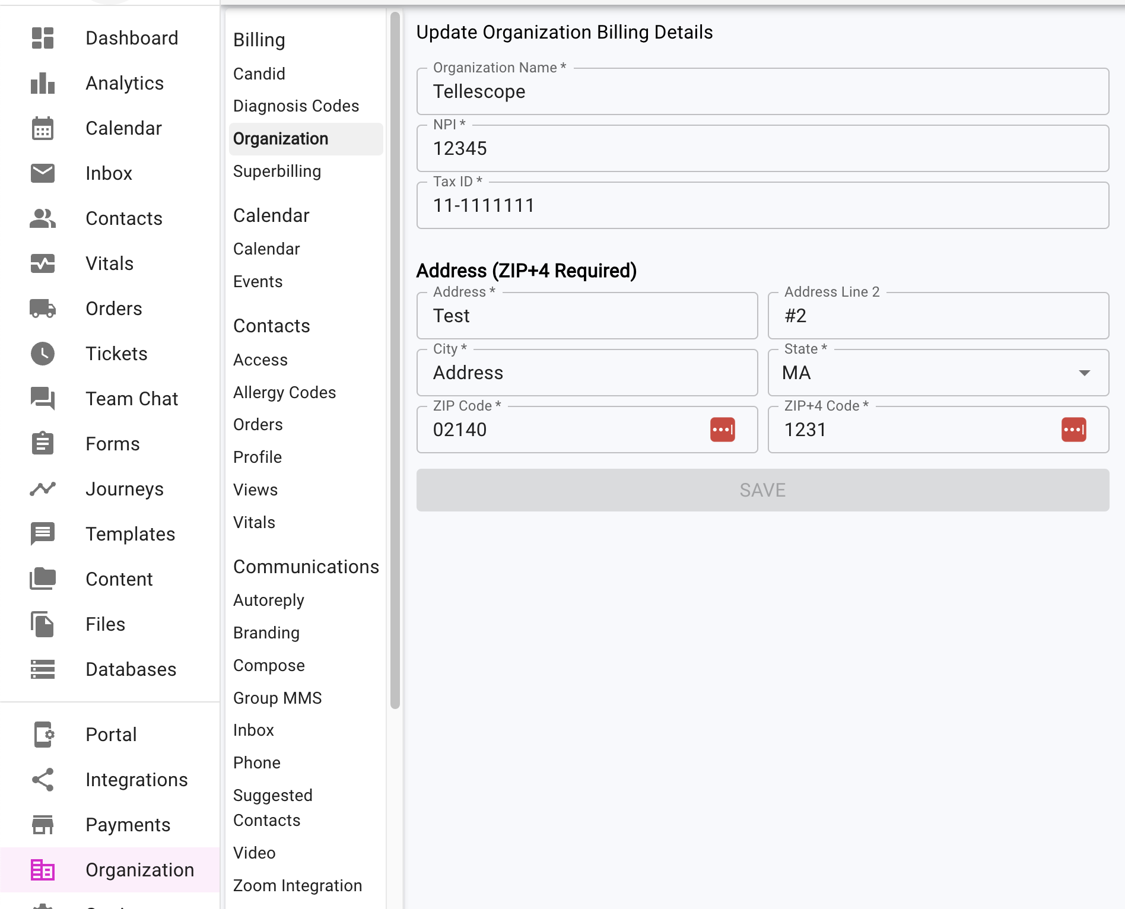The image size is (1125, 909).
Task: Click the Address Line 2 field
Action: (939, 316)
